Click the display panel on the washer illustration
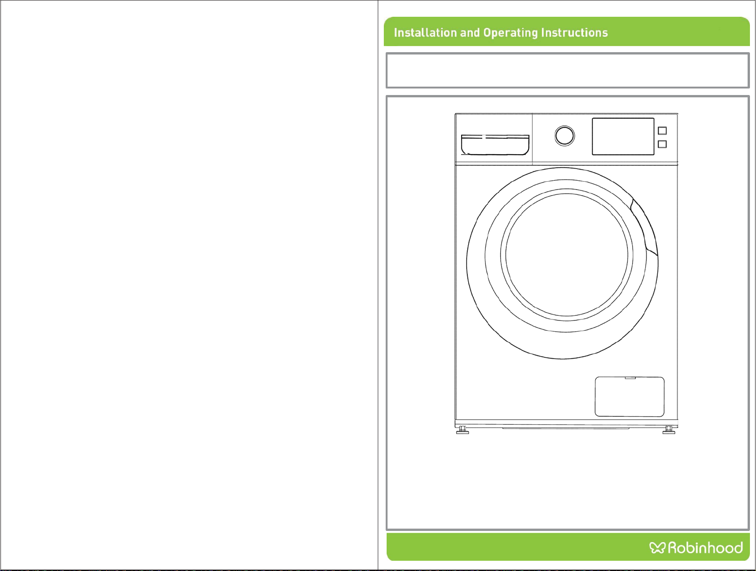The height and width of the screenshot is (571, 756). click(623, 136)
